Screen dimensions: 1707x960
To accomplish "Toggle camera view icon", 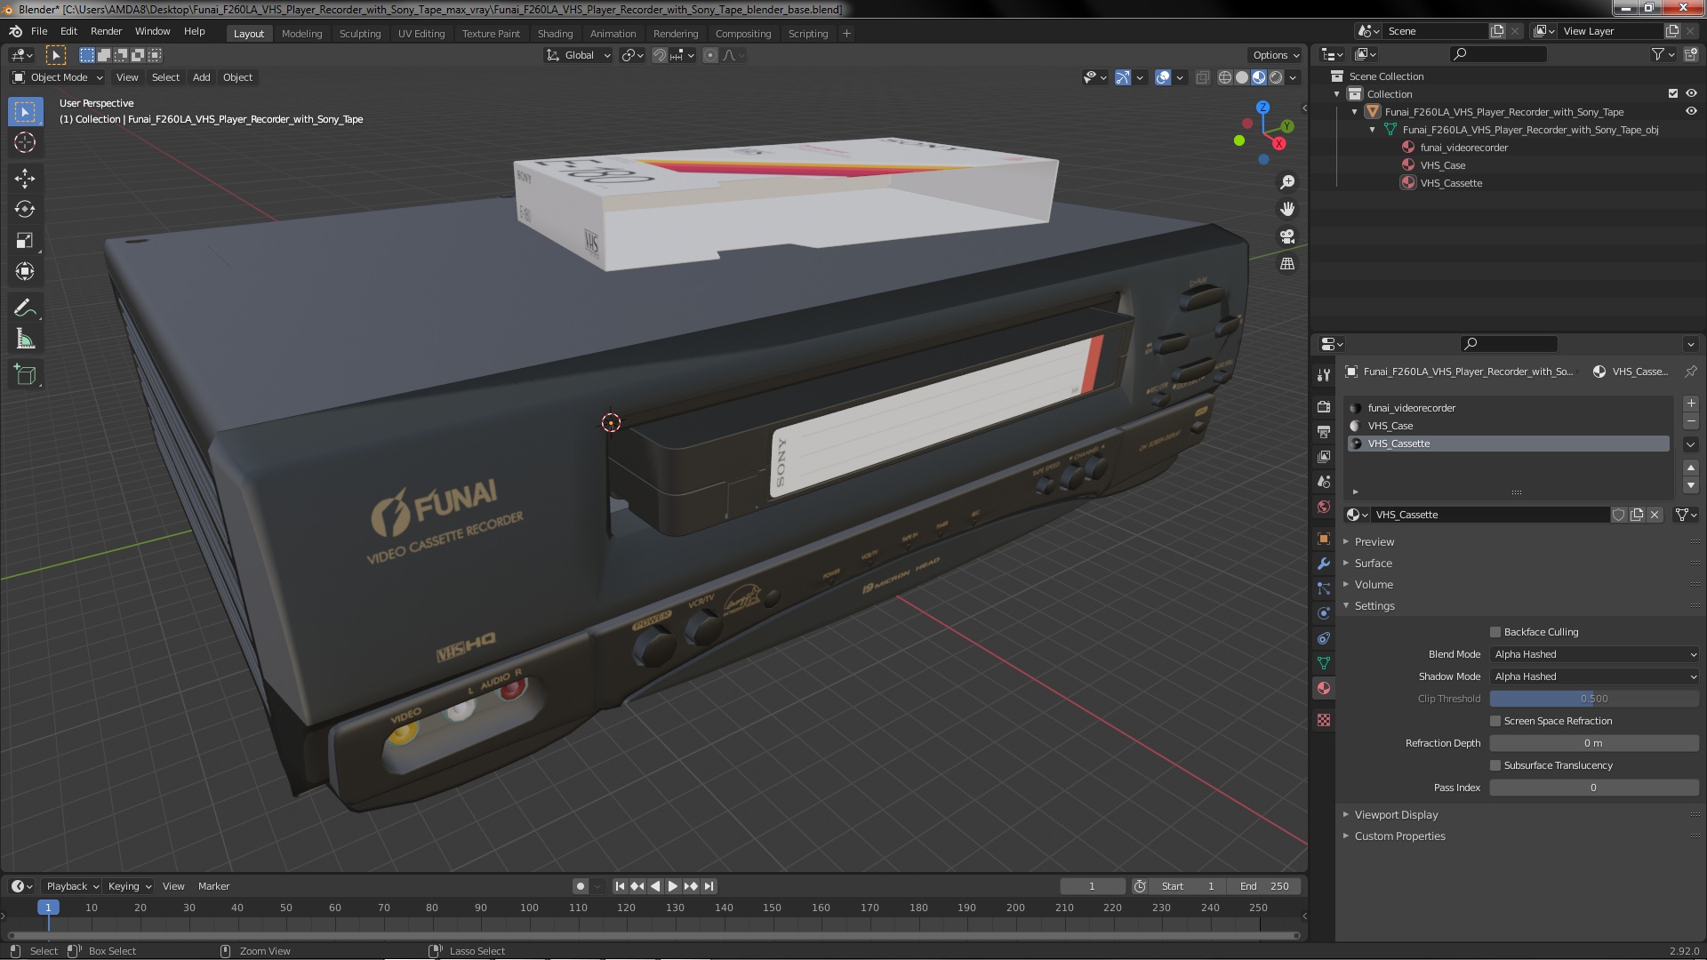I will coord(1287,237).
